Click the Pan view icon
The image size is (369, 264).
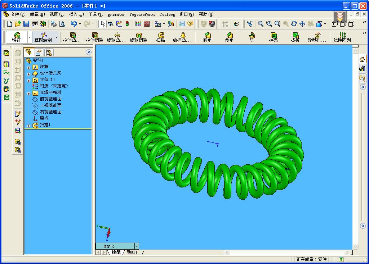(302, 24)
